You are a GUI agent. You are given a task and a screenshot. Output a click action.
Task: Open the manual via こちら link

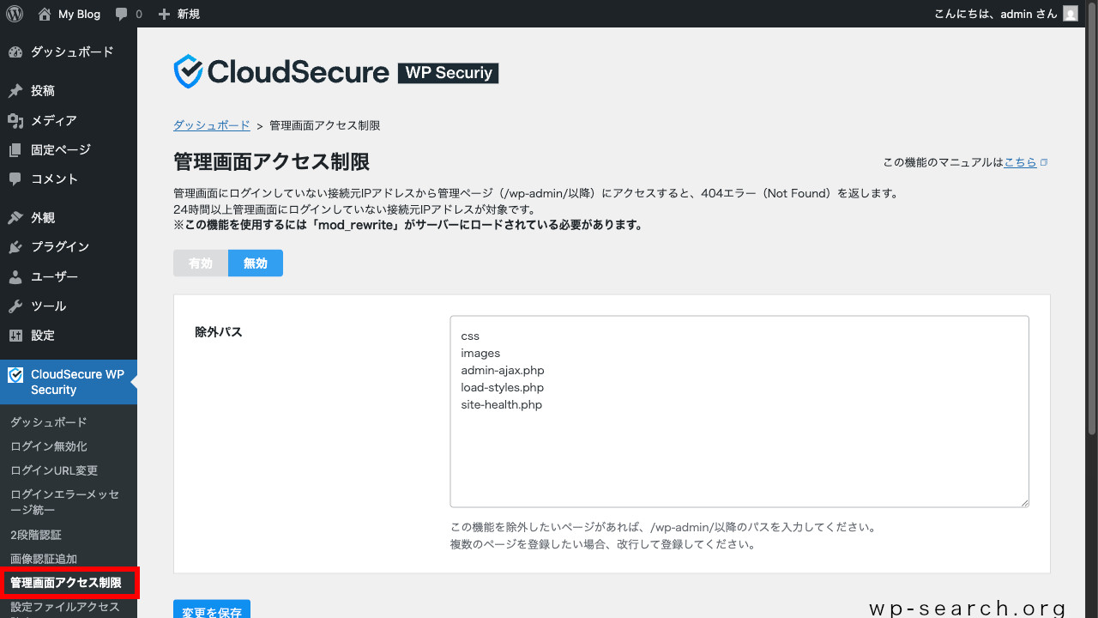click(1021, 161)
